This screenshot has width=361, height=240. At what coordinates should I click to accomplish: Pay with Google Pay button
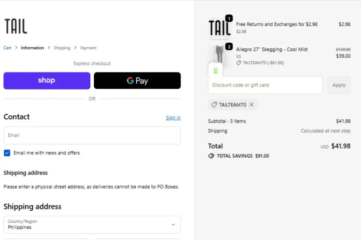[x=137, y=81]
